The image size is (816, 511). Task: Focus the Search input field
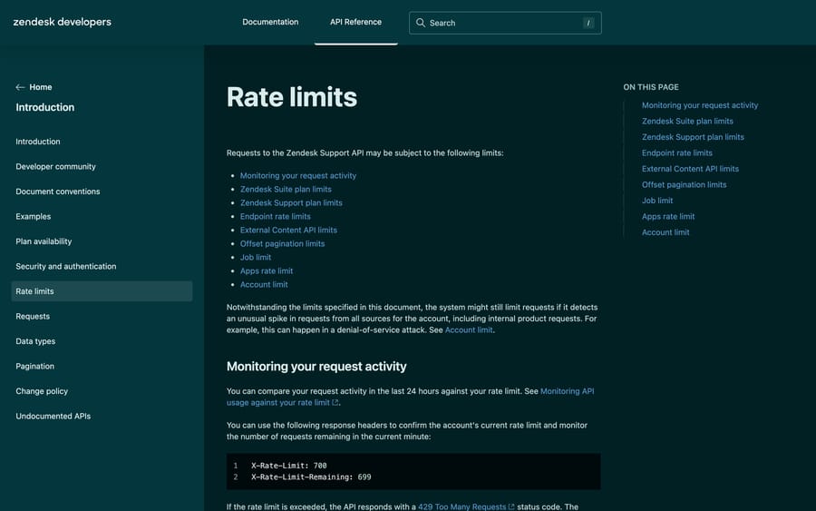pos(505,23)
